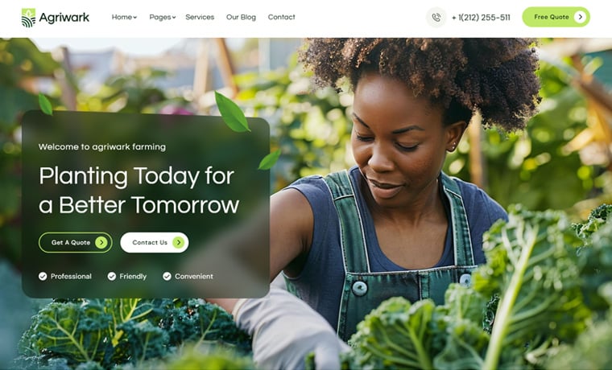Click the Get A Quote button

click(76, 242)
